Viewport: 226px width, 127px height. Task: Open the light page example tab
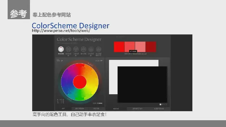(138, 109)
